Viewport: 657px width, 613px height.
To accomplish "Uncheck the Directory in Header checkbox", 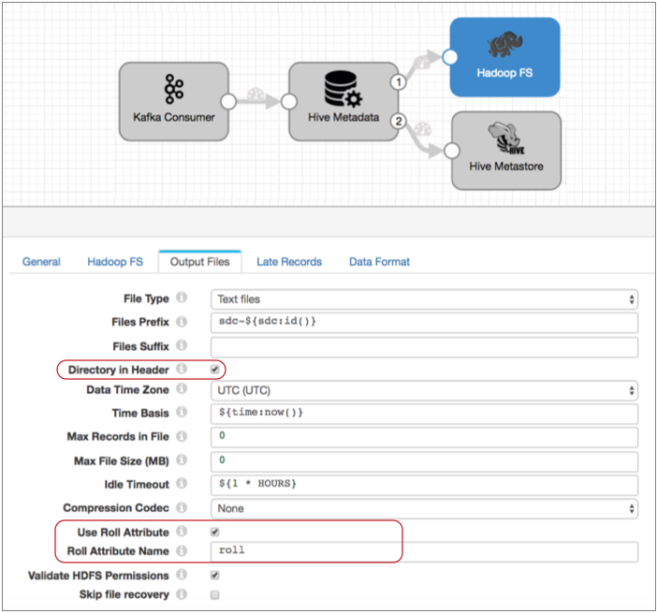I will [215, 370].
